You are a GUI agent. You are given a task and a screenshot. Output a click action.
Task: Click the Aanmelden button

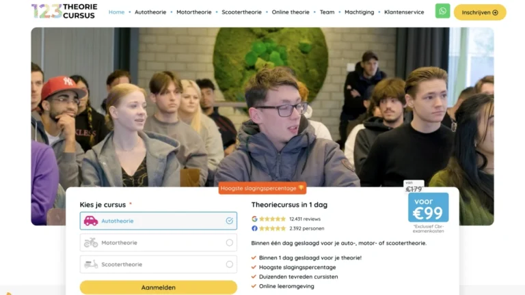tap(159, 287)
